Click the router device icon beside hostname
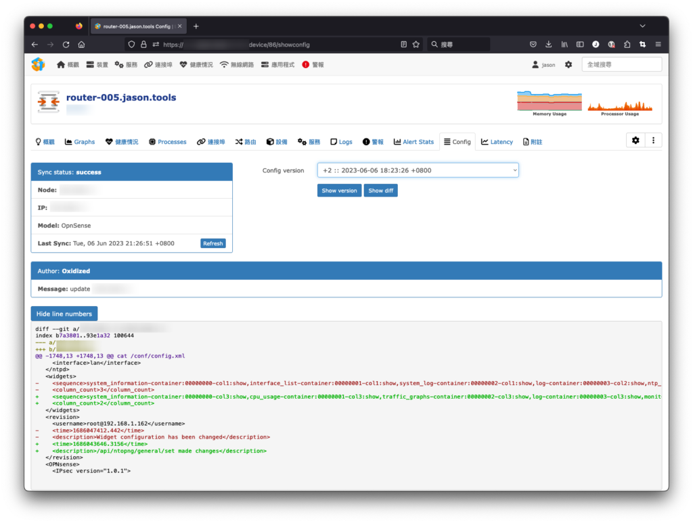Image resolution: width=693 pixels, height=523 pixels. tap(49, 102)
